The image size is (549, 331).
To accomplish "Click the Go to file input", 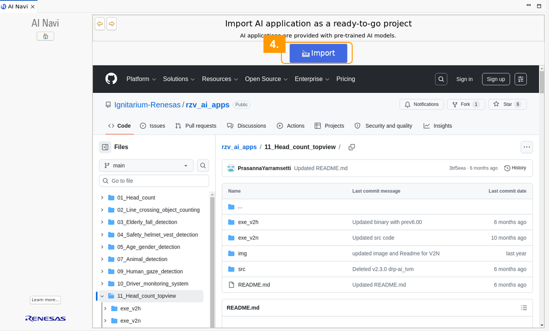I will point(154,181).
